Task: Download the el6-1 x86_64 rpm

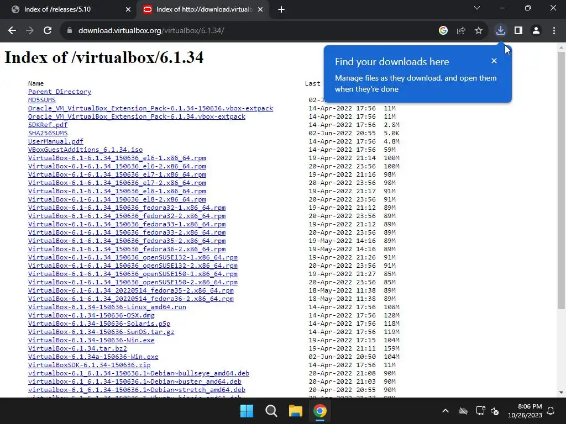Action: click(x=117, y=158)
